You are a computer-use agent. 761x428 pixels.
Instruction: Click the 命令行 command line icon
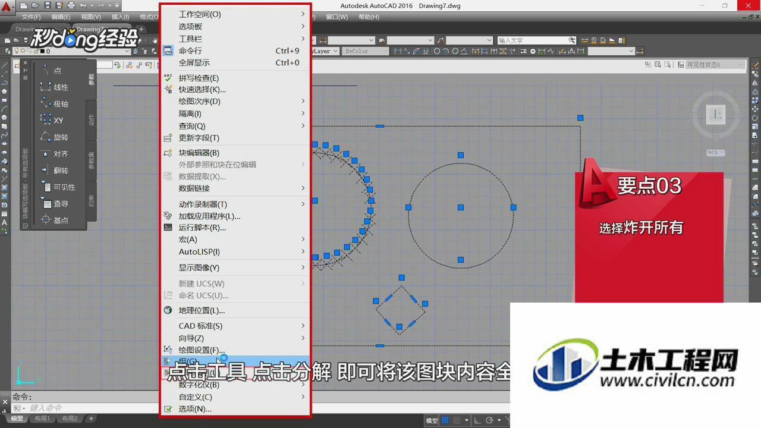pos(168,51)
